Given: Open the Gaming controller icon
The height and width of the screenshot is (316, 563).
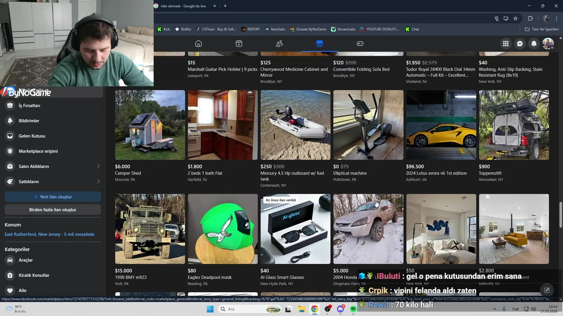Looking at the screenshot, I should [360, 43].
